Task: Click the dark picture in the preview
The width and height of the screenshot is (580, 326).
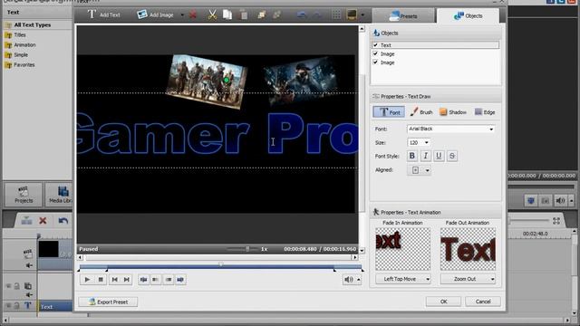Action: click(300, 81)
